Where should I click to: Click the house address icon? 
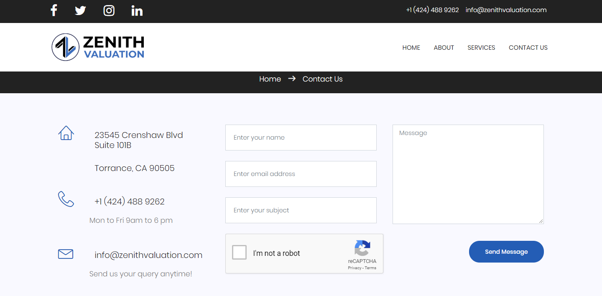tap(66, 133)
